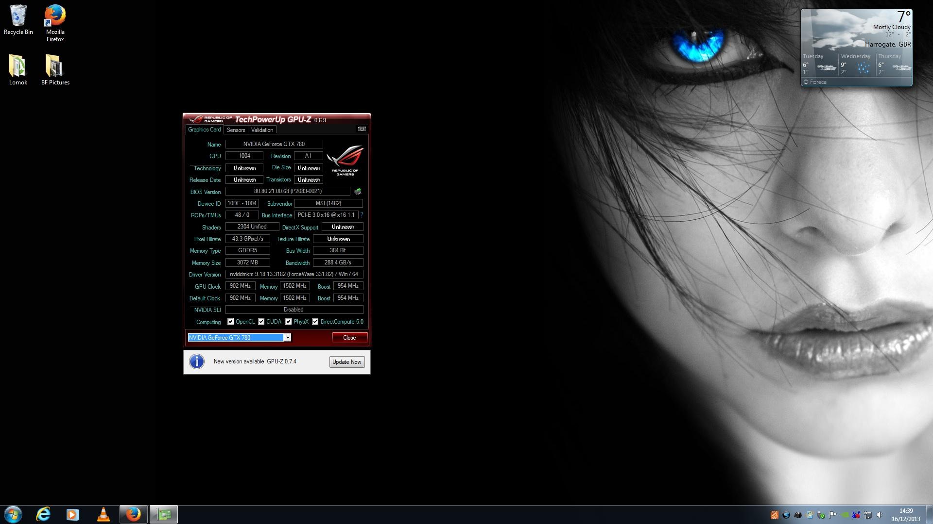Toggle the OpenCL checkbox
This screenshot has height=524, width=933.
pyautogui.click(x=230, y=322)
